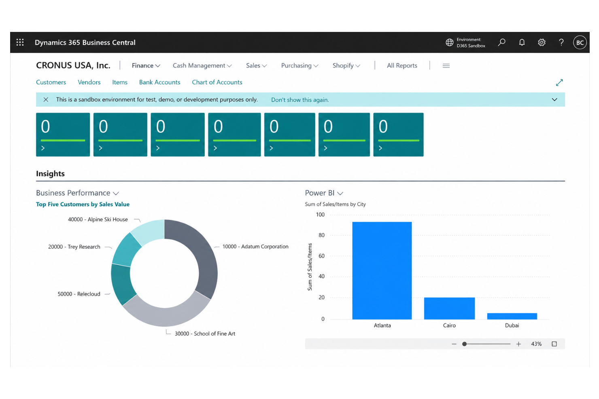
Task: Open the Shopify menu
Action: click(346, 65)
